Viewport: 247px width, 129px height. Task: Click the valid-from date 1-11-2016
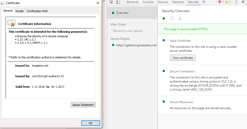pyautogui.click(x=38, y=87)
